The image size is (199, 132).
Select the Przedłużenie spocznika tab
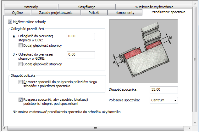pyautogui.click(x=168, y=12)
